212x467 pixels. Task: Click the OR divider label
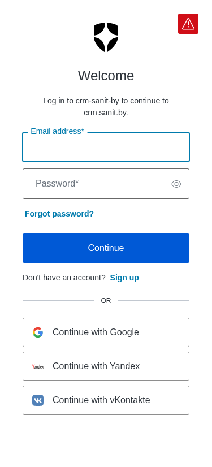[106, 301]
